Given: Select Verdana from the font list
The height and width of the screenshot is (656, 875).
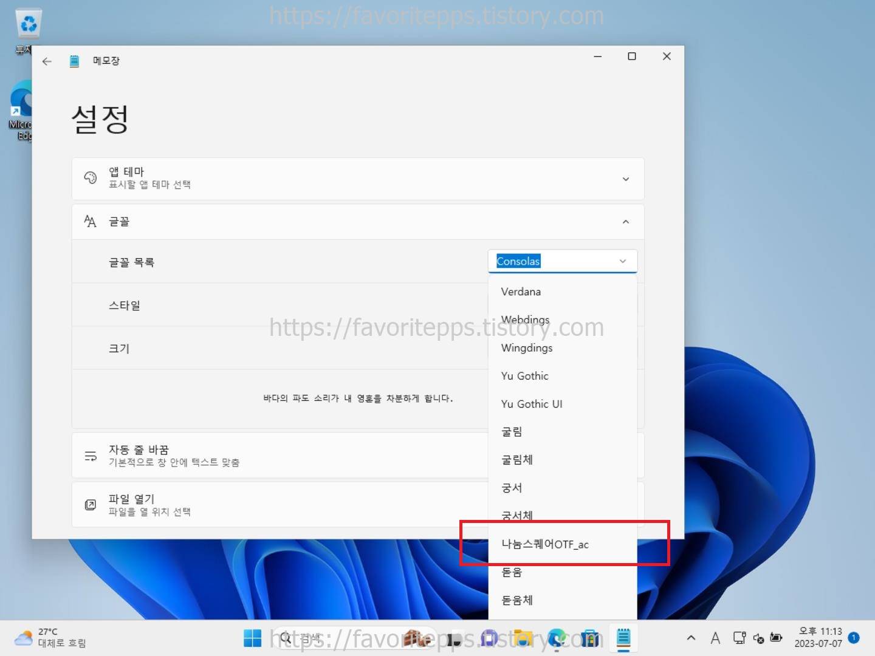Looking at the screenshot, I should (x=563, y=292).
